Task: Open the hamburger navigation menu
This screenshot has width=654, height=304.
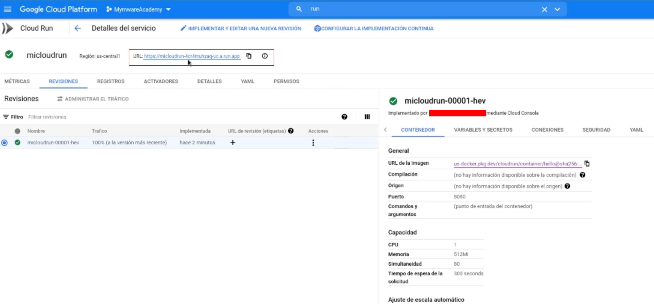Action: tap(8, 9)
